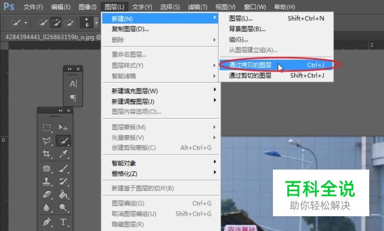Expand the 新建填充图层(W) submenu
This screenshot has height=231, width=384.
click(160, 91)
